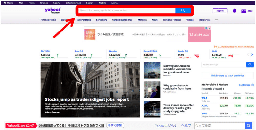Screen dimensions: 256x130
Task: Open the Dow 30 index link
Action: coord(79,51)
